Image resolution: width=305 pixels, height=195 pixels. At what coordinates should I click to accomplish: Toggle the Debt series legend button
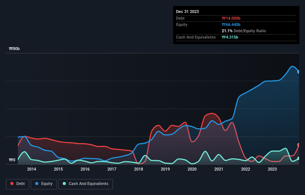18,184
